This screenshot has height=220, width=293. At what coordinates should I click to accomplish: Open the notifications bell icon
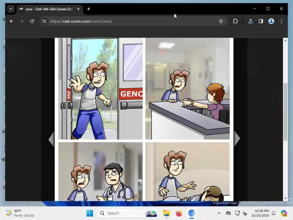click(274, 213)
